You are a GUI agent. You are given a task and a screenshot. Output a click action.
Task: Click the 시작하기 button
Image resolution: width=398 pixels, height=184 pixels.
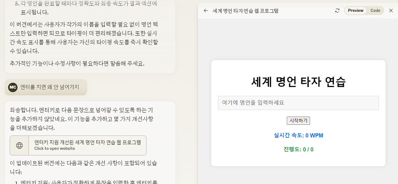coord(298,121)
